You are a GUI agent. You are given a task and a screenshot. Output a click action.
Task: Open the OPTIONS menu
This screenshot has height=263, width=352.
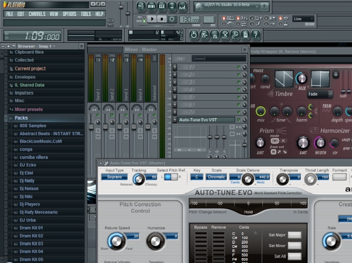[70, 14]
